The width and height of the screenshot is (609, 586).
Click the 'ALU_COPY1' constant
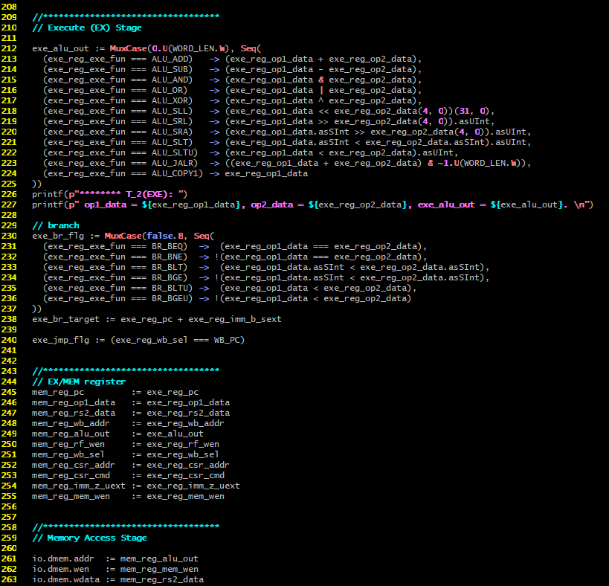tap(175, 173)
